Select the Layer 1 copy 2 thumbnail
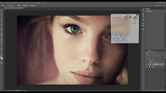 click(x=151, y=62)
